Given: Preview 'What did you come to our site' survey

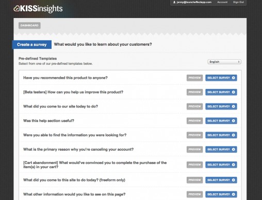Looking at the screenshot, I should [194, 106].
